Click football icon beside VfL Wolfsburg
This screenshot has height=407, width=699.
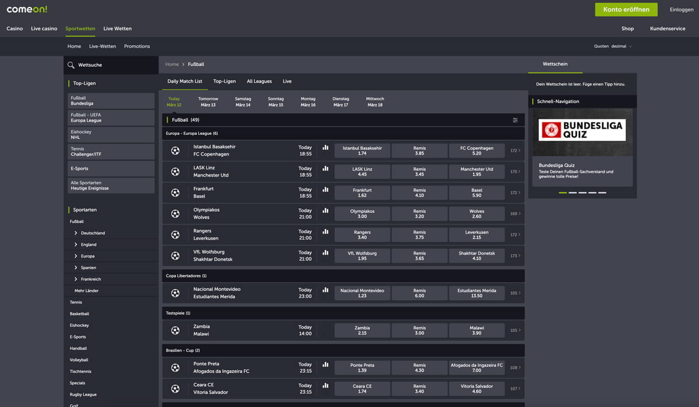pos(175,256)
